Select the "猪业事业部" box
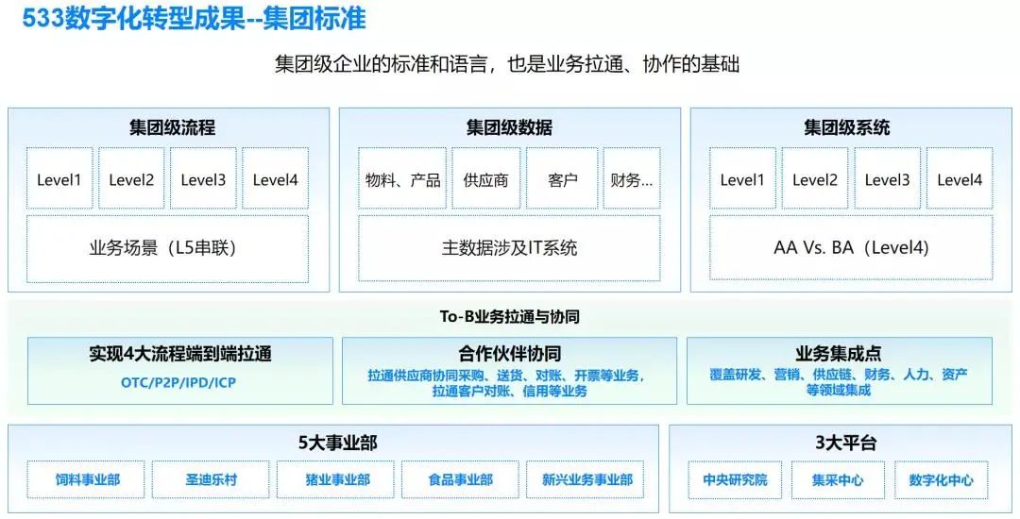This screenshot has height=519, width=1020. (x=335, y=480)
